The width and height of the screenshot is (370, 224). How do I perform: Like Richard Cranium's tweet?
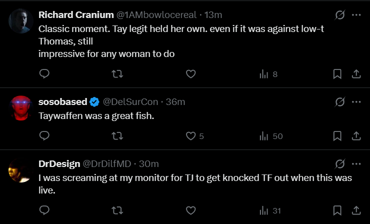[190, 74]
